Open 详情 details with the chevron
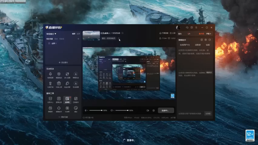 (x=208, y=34)
